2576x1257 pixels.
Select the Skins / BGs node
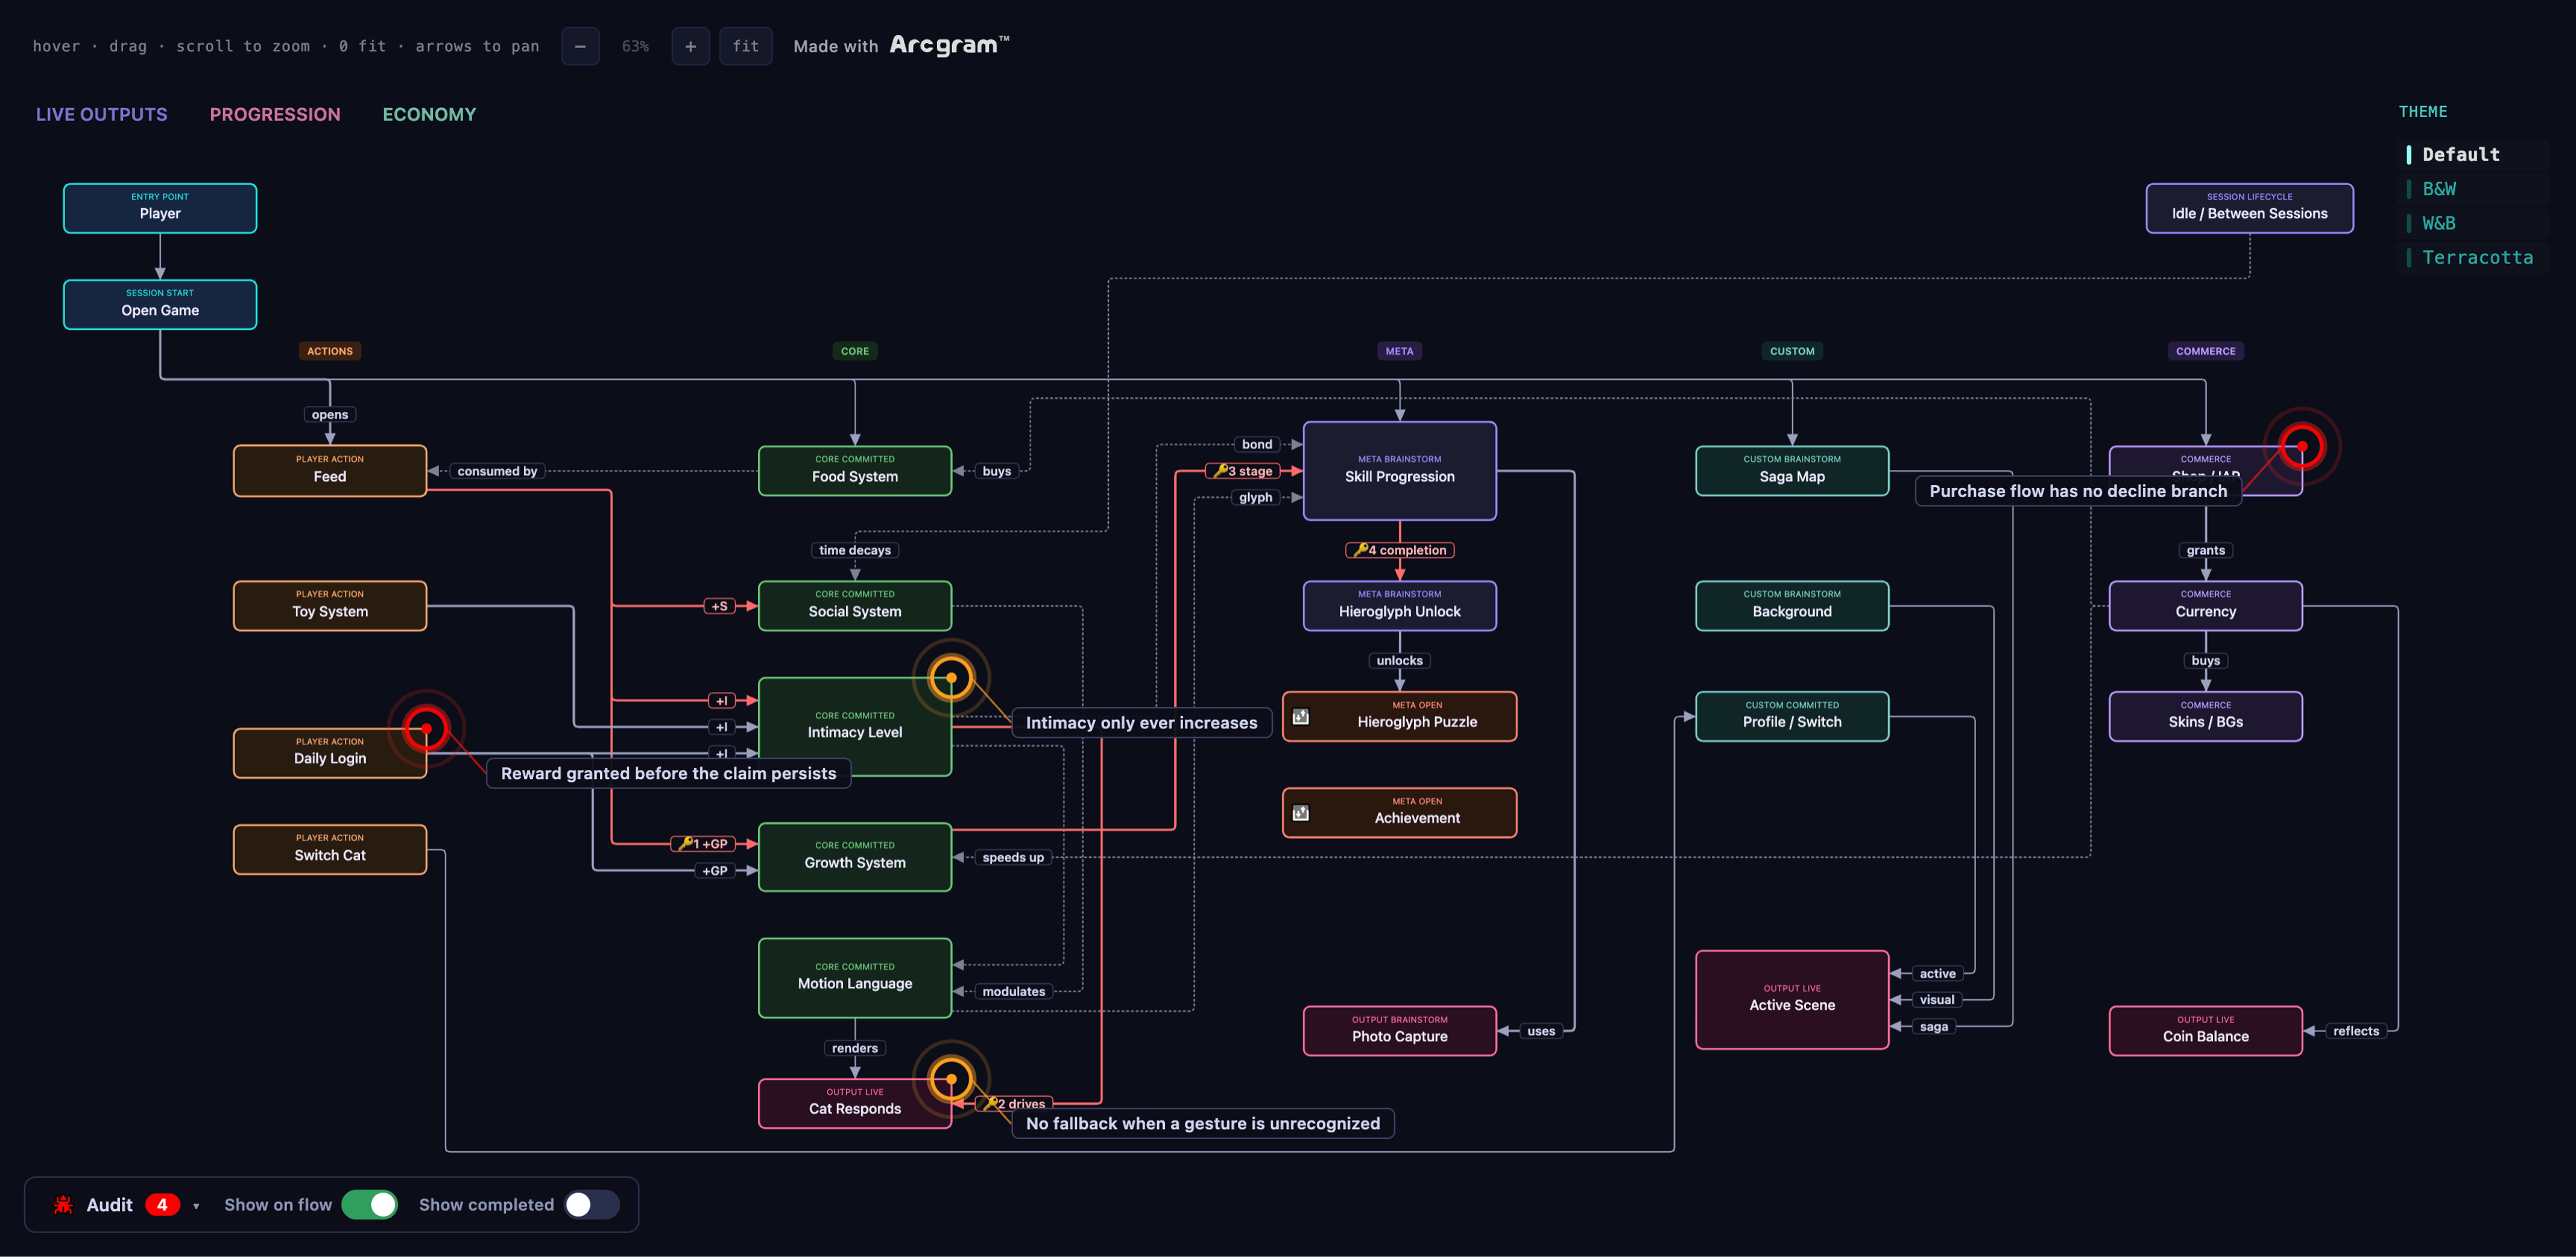2206,717
